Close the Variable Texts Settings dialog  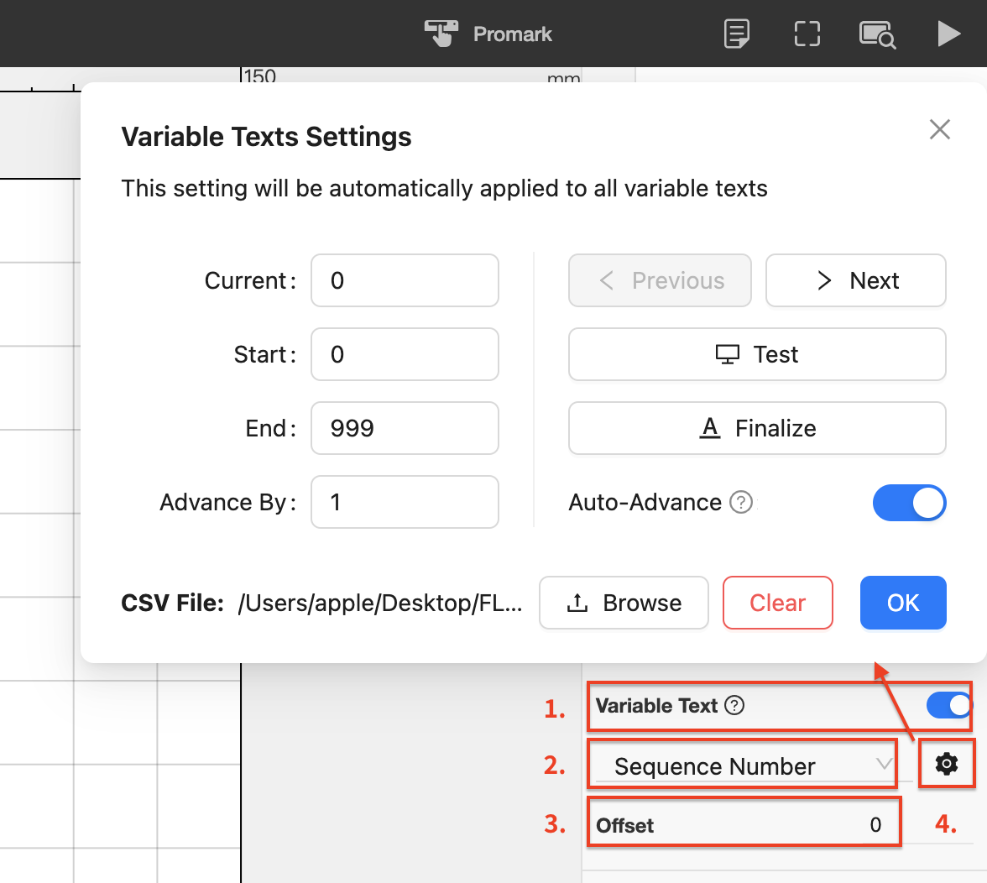(939, 129)
